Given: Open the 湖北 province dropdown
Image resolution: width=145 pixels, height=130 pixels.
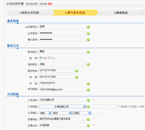Looking at the screenshot, I should 45,113.
